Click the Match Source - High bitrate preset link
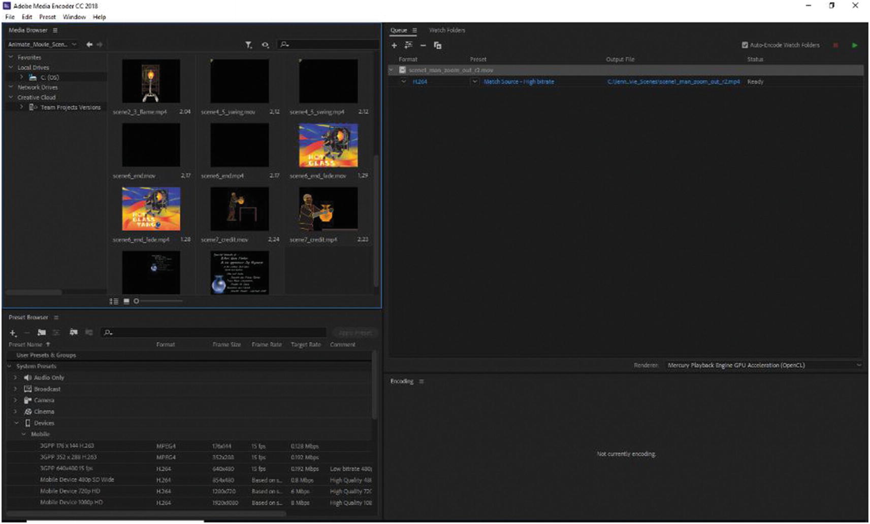This screenshot has width=870, height=524. [519, 82]
